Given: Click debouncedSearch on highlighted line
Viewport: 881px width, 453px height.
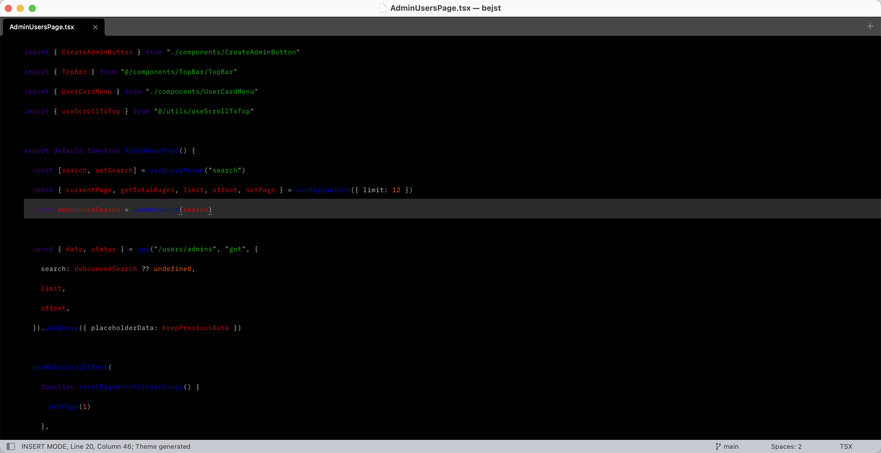Looking at the screenshot, I should point(89,210).
